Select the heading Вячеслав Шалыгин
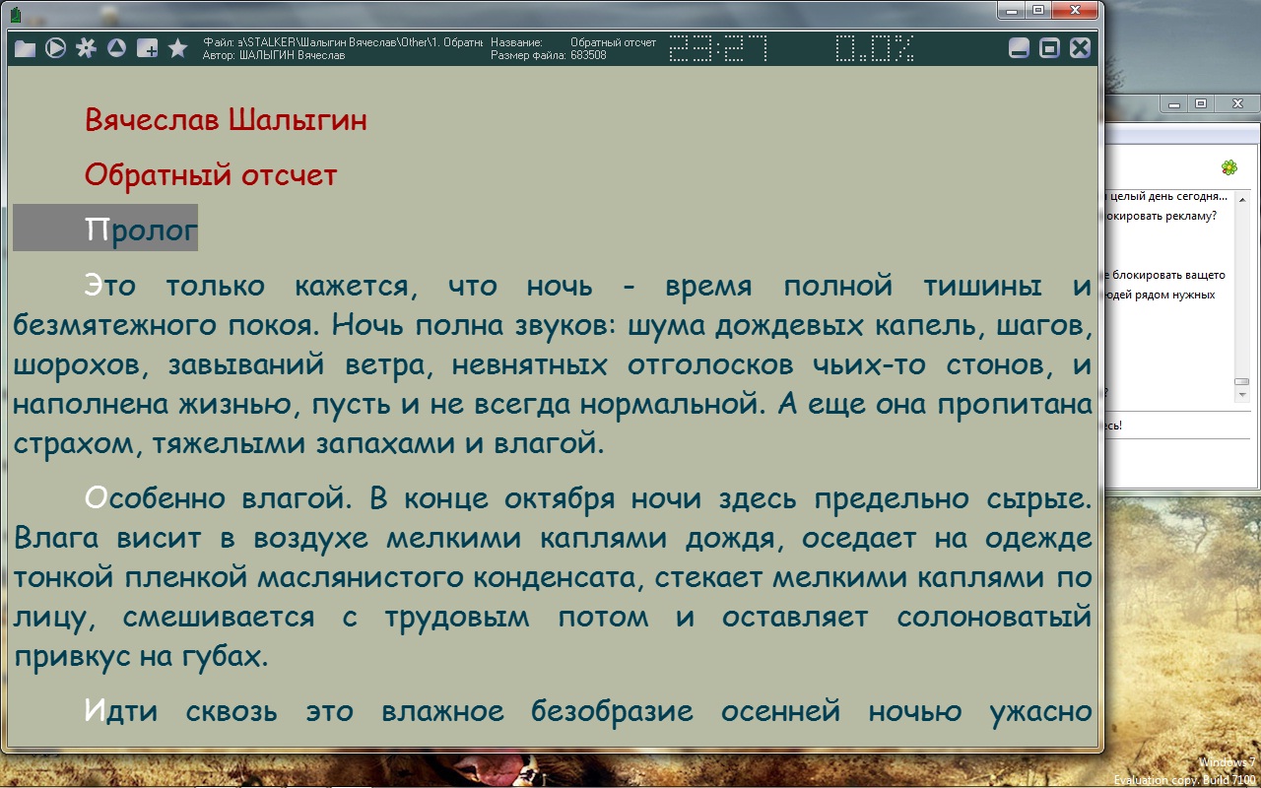Screen dimensions: 1261x788 226,120
